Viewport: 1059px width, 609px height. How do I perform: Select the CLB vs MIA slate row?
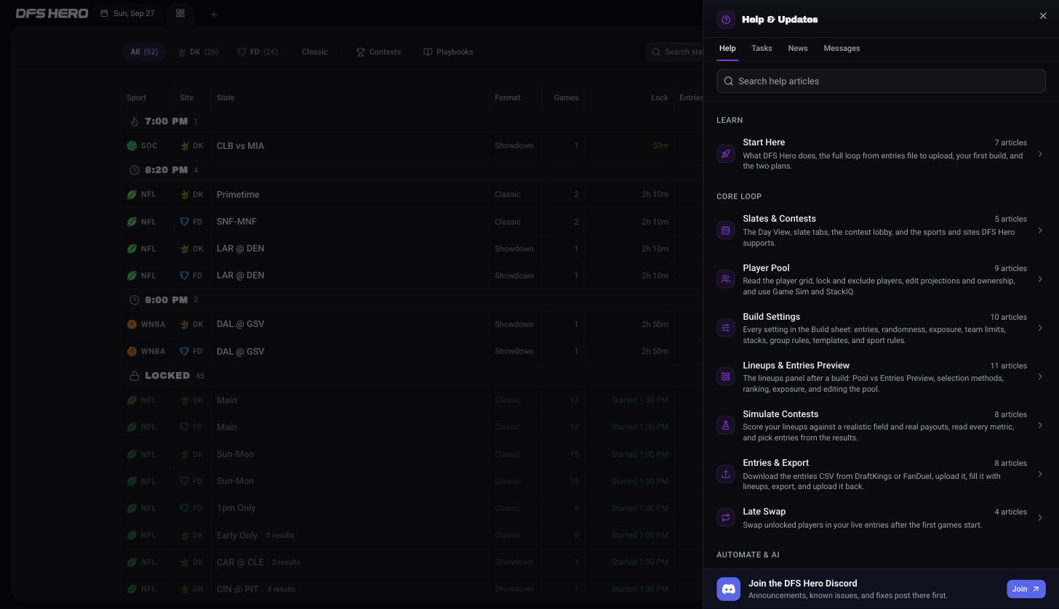[412, 145]
